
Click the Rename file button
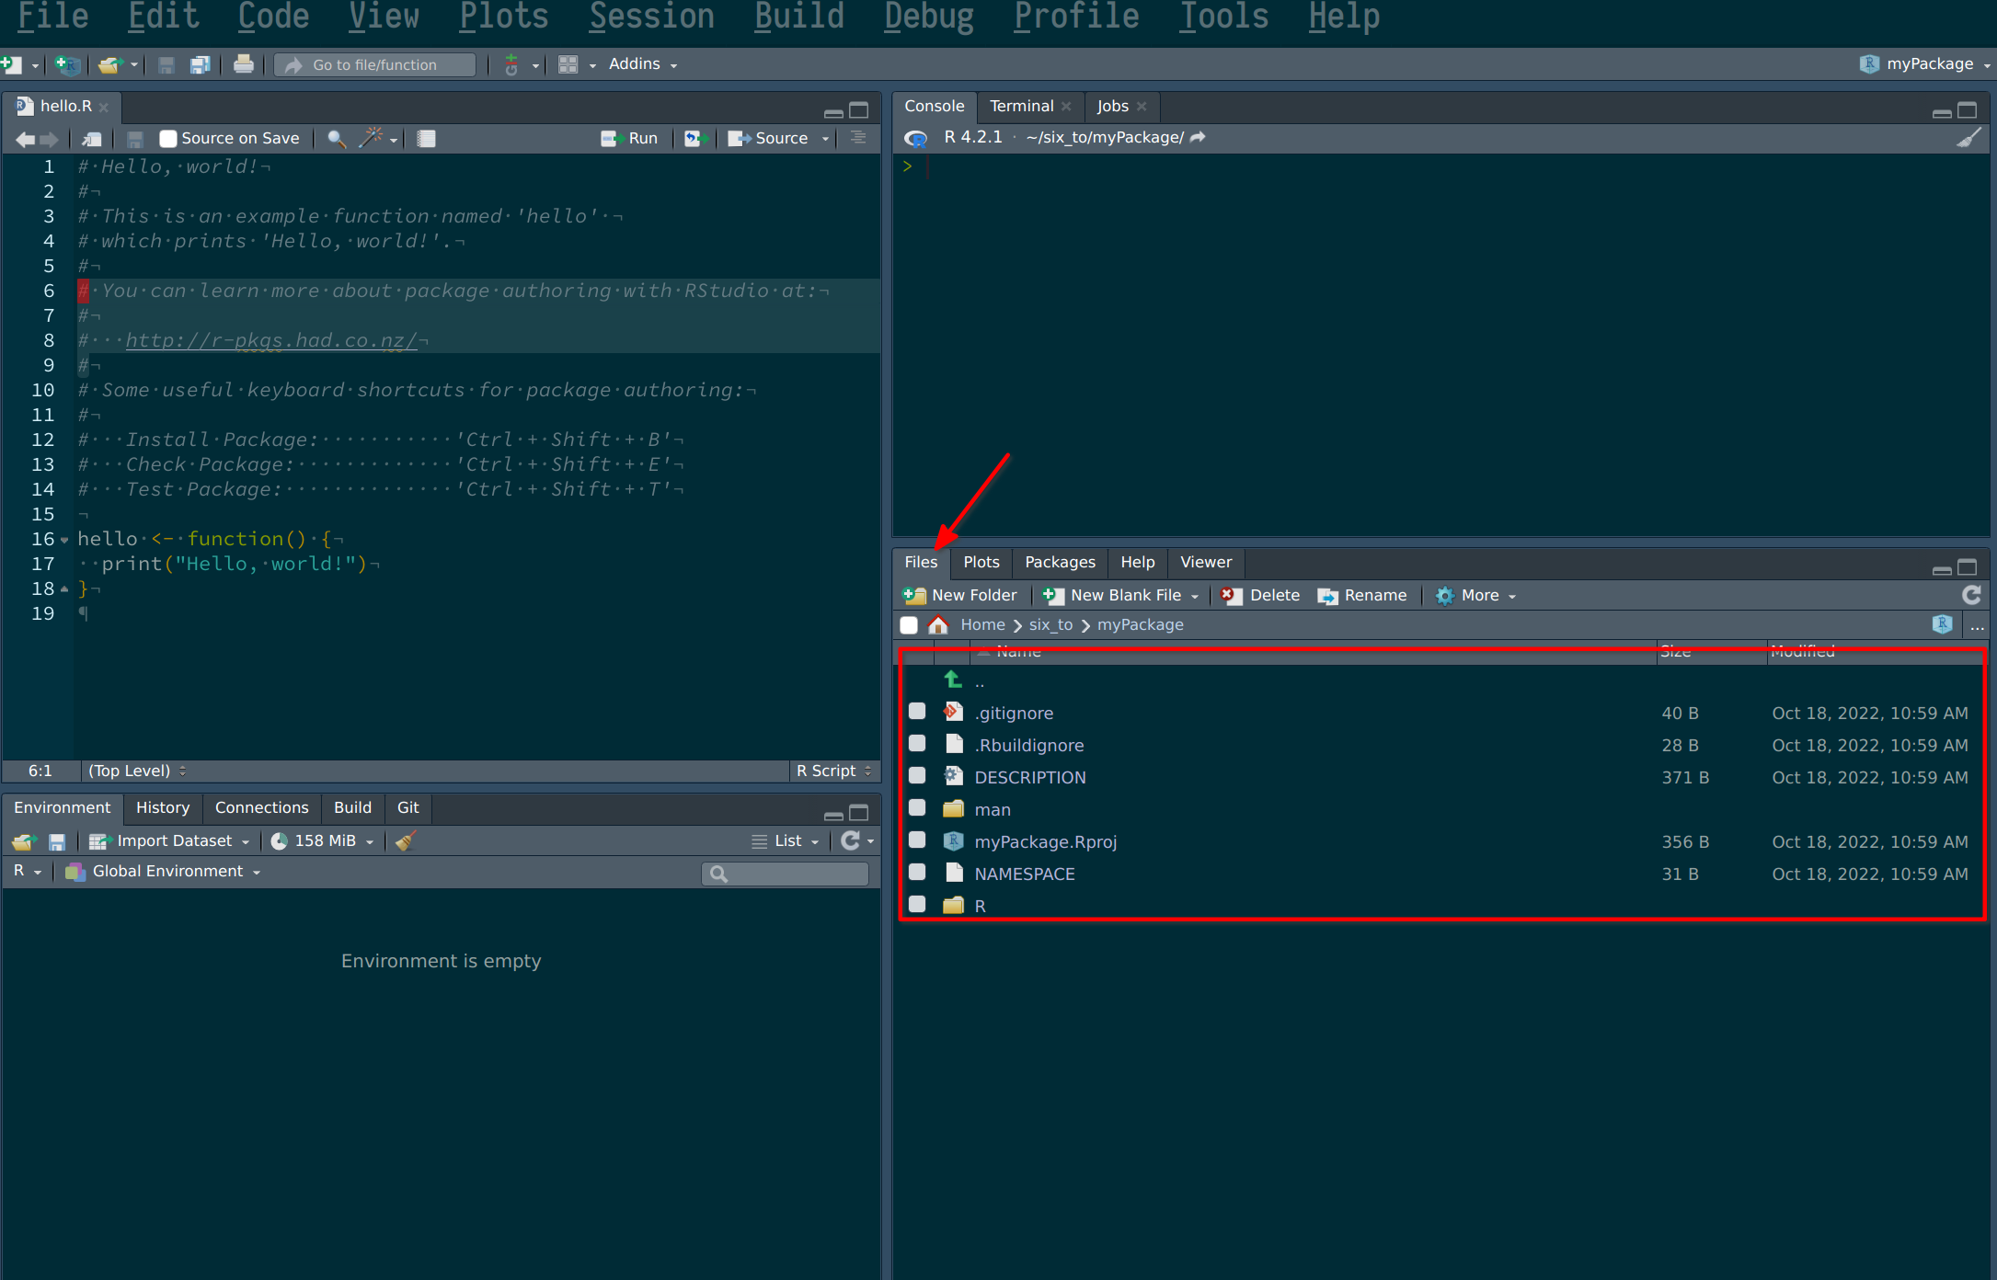pos(1362,595)
